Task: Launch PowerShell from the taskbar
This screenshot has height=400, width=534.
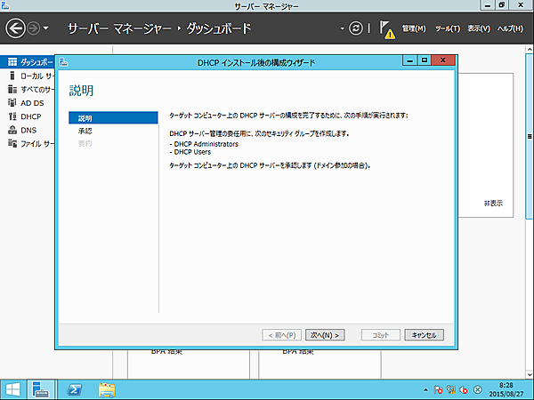Action: (x=75, y=390)
